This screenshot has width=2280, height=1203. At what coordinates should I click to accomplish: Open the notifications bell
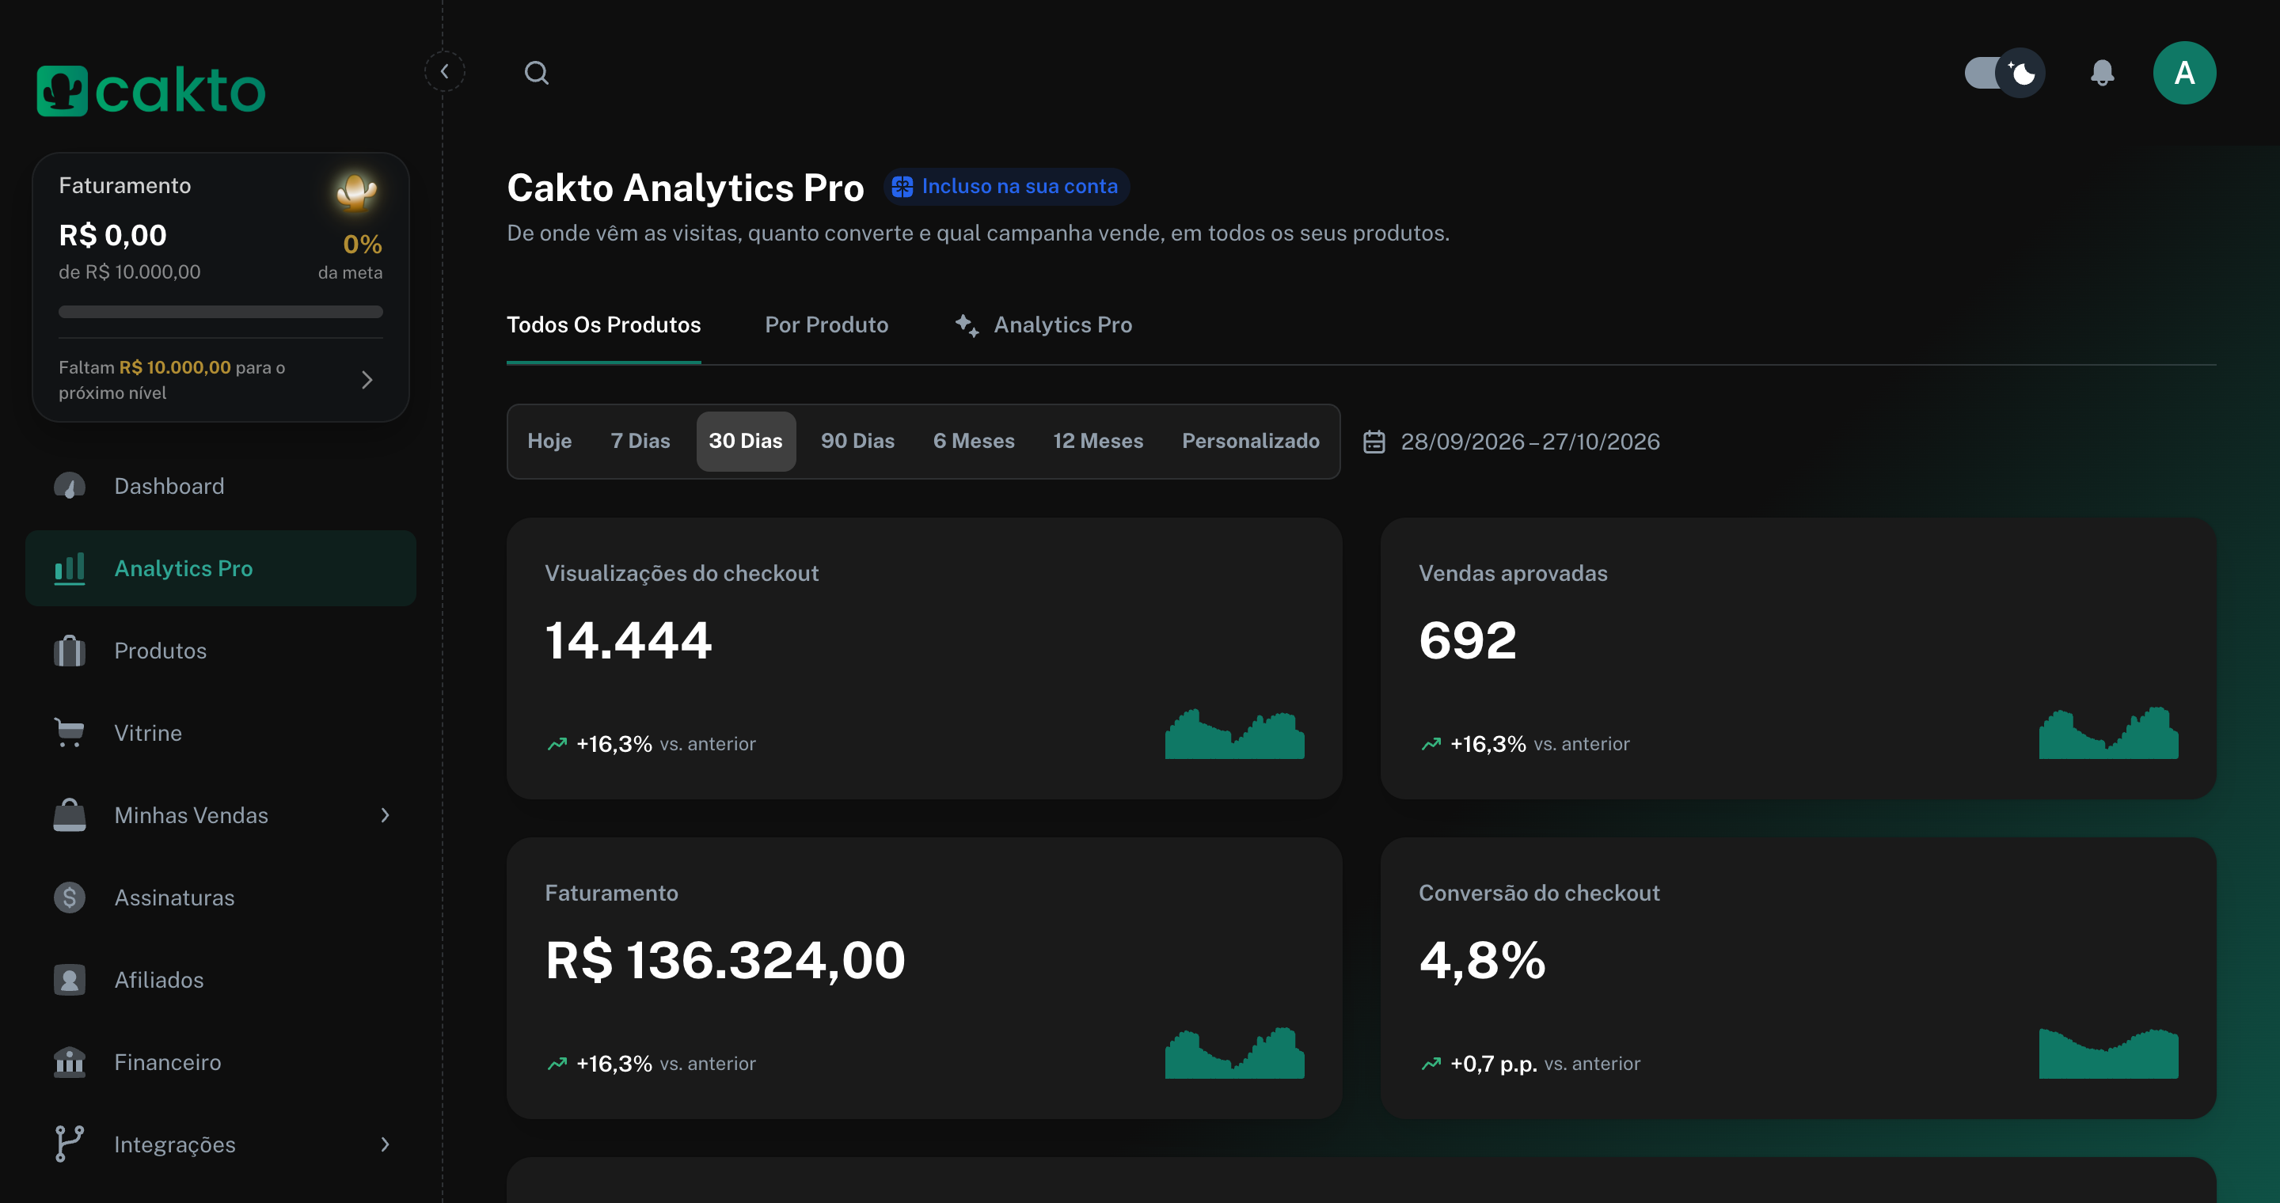[x=2102, y=73]
